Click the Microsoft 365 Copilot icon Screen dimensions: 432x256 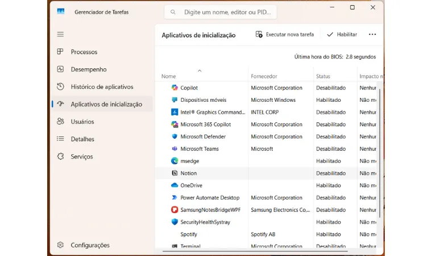point(175,125)
